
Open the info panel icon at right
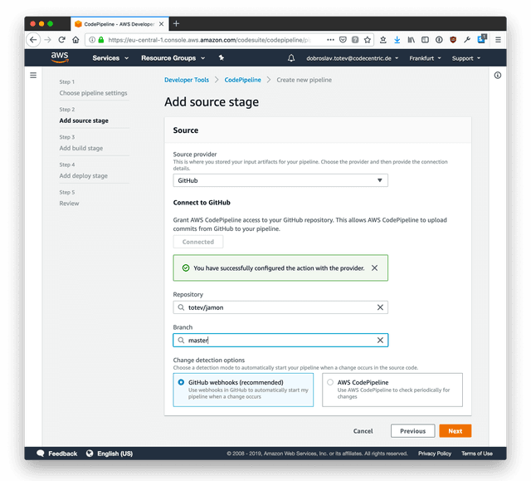tap(498, 76)
